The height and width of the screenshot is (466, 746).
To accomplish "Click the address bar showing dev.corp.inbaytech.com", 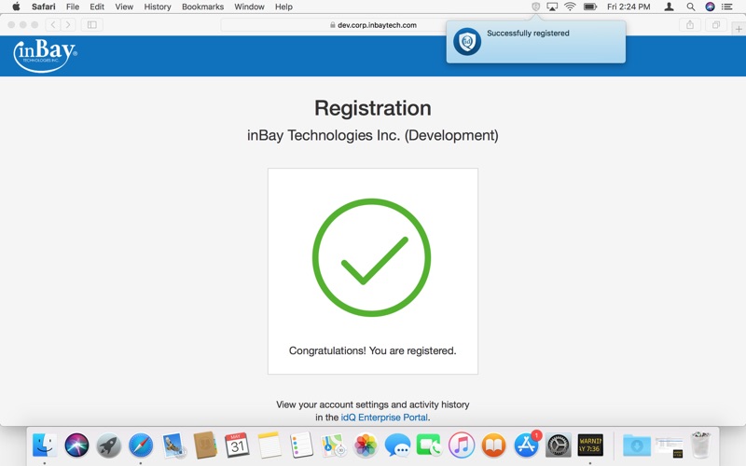I will (372, 25).
